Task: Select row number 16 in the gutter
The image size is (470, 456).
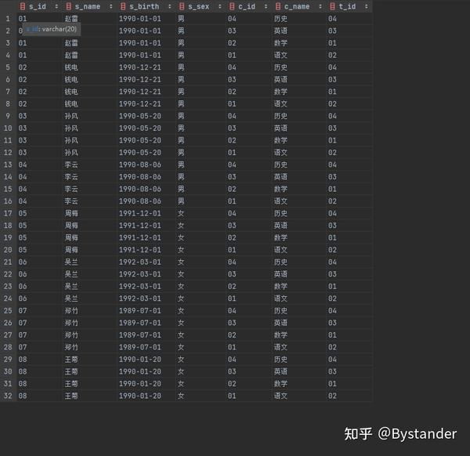Action: click(x=8, y=201)
